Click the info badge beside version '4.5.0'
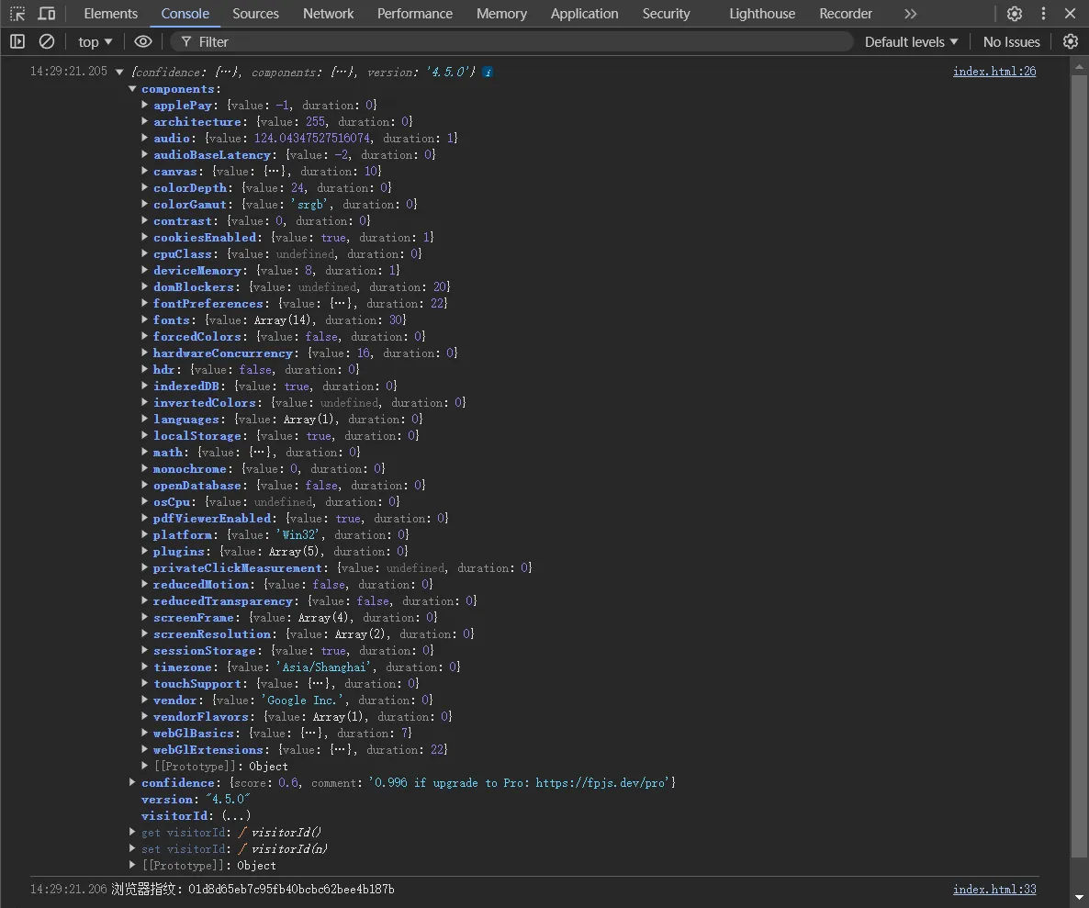 tap(488, 72)
